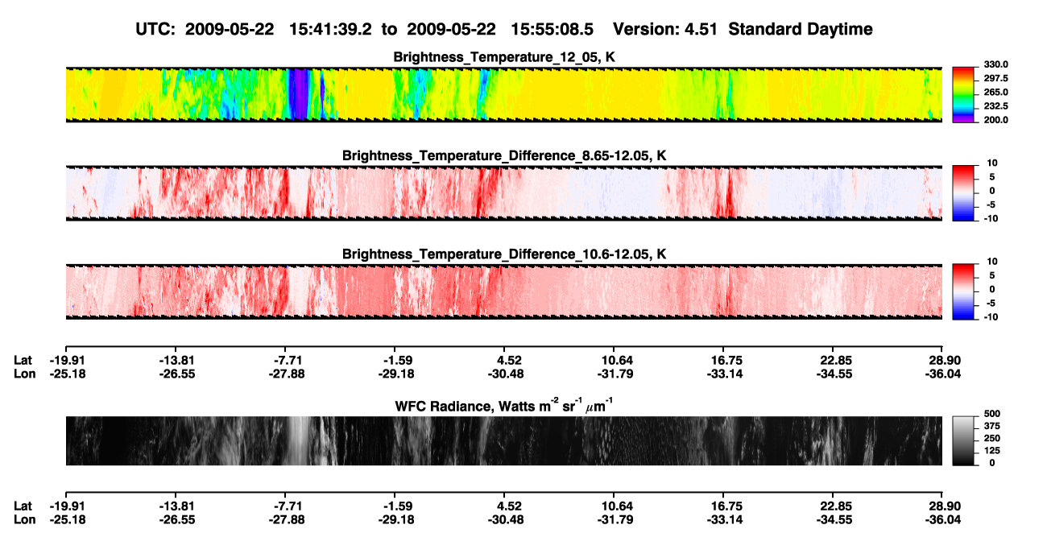Click the 'Lon' row label on the upper axis

[x=23, y=374]
